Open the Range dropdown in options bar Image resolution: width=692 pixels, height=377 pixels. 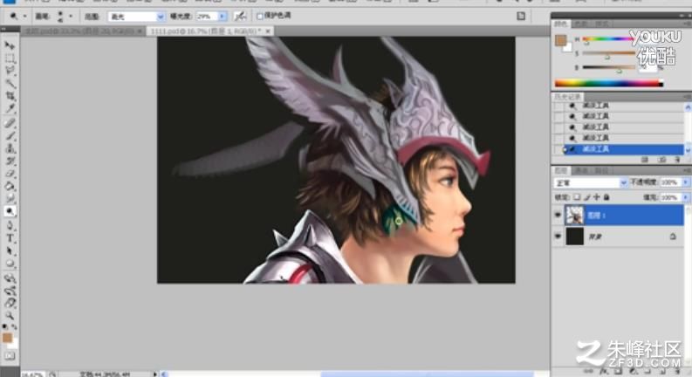pos(161,17)
